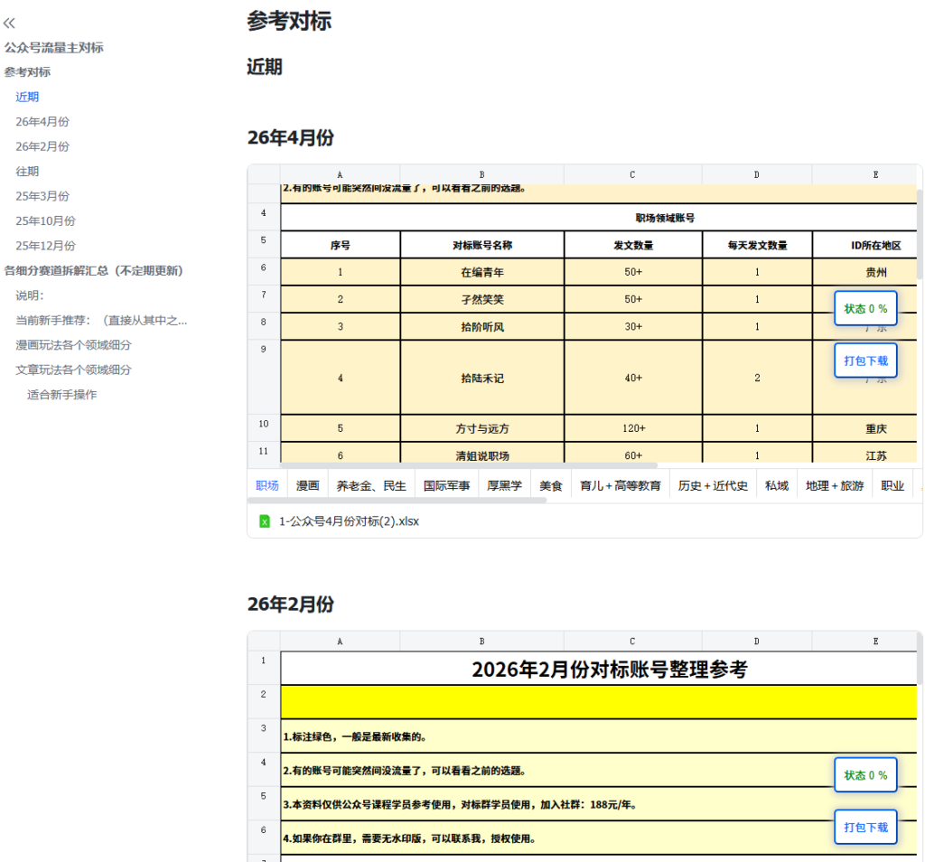Collapse the sidebar with the double-chevron icon
The image size is (925, 862).
9,23
